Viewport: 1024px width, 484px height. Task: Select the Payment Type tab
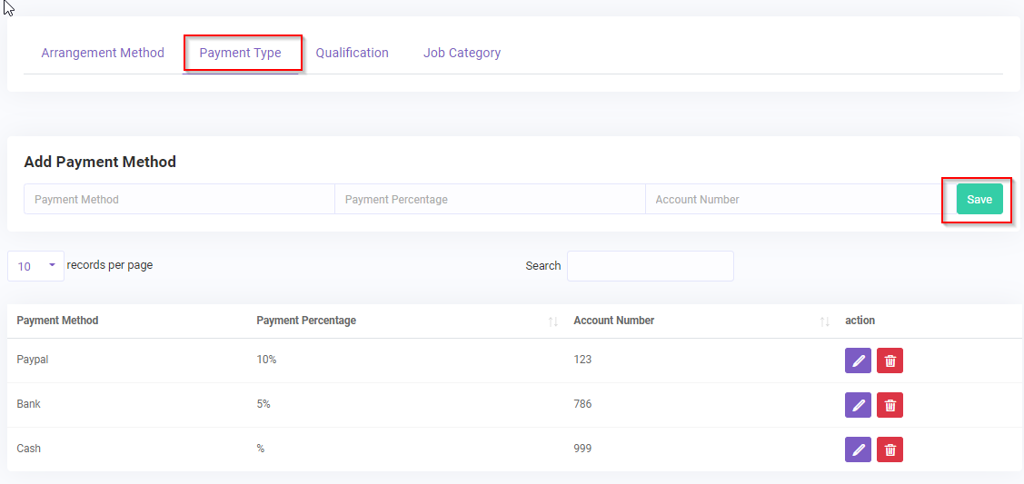pos(241,53)
